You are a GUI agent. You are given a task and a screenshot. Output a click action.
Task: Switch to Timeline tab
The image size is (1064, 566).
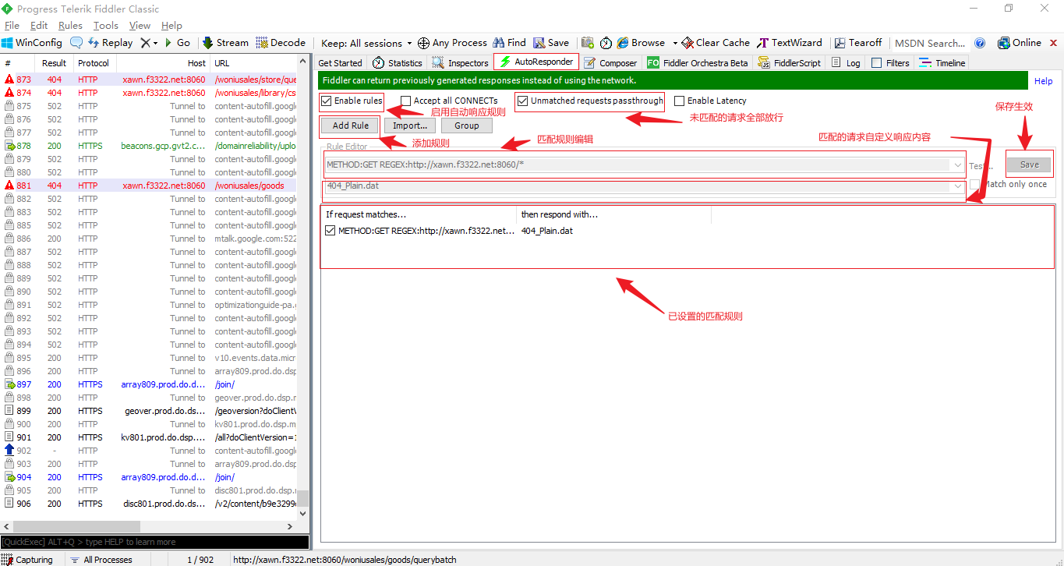tap(942, 63)
